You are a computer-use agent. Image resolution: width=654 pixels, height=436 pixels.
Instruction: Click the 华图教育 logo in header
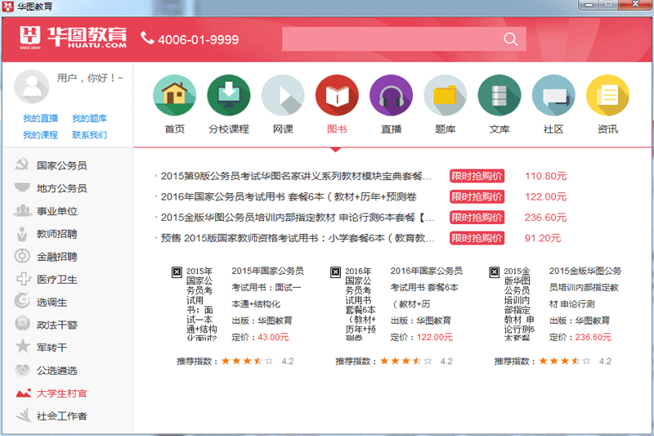[x=73, y=38]
